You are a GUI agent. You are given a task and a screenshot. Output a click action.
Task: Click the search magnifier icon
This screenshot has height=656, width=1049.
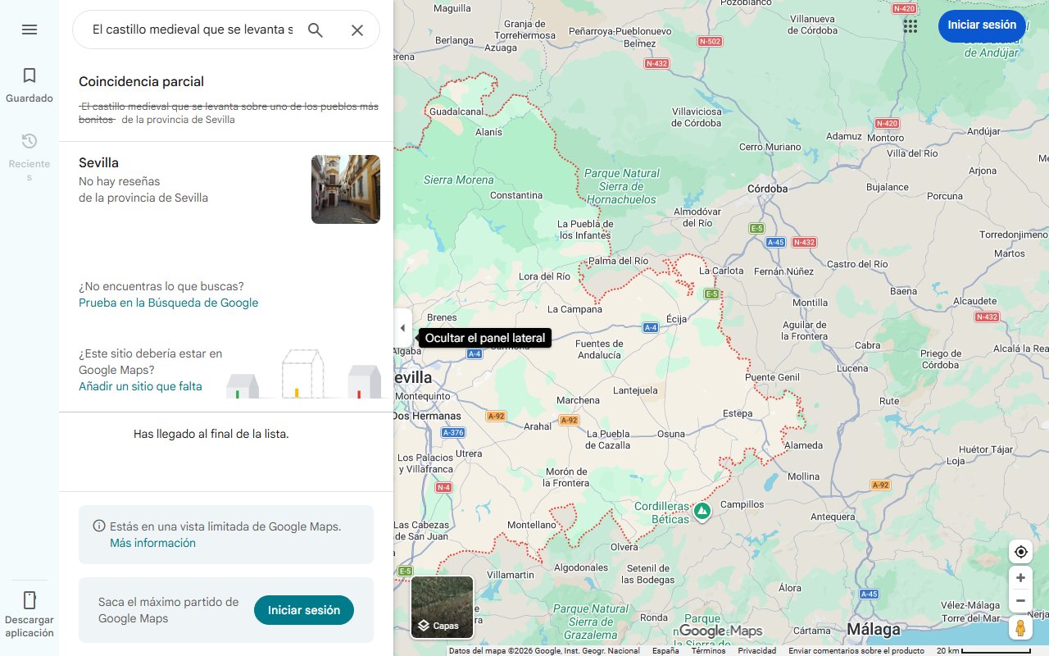316,30
